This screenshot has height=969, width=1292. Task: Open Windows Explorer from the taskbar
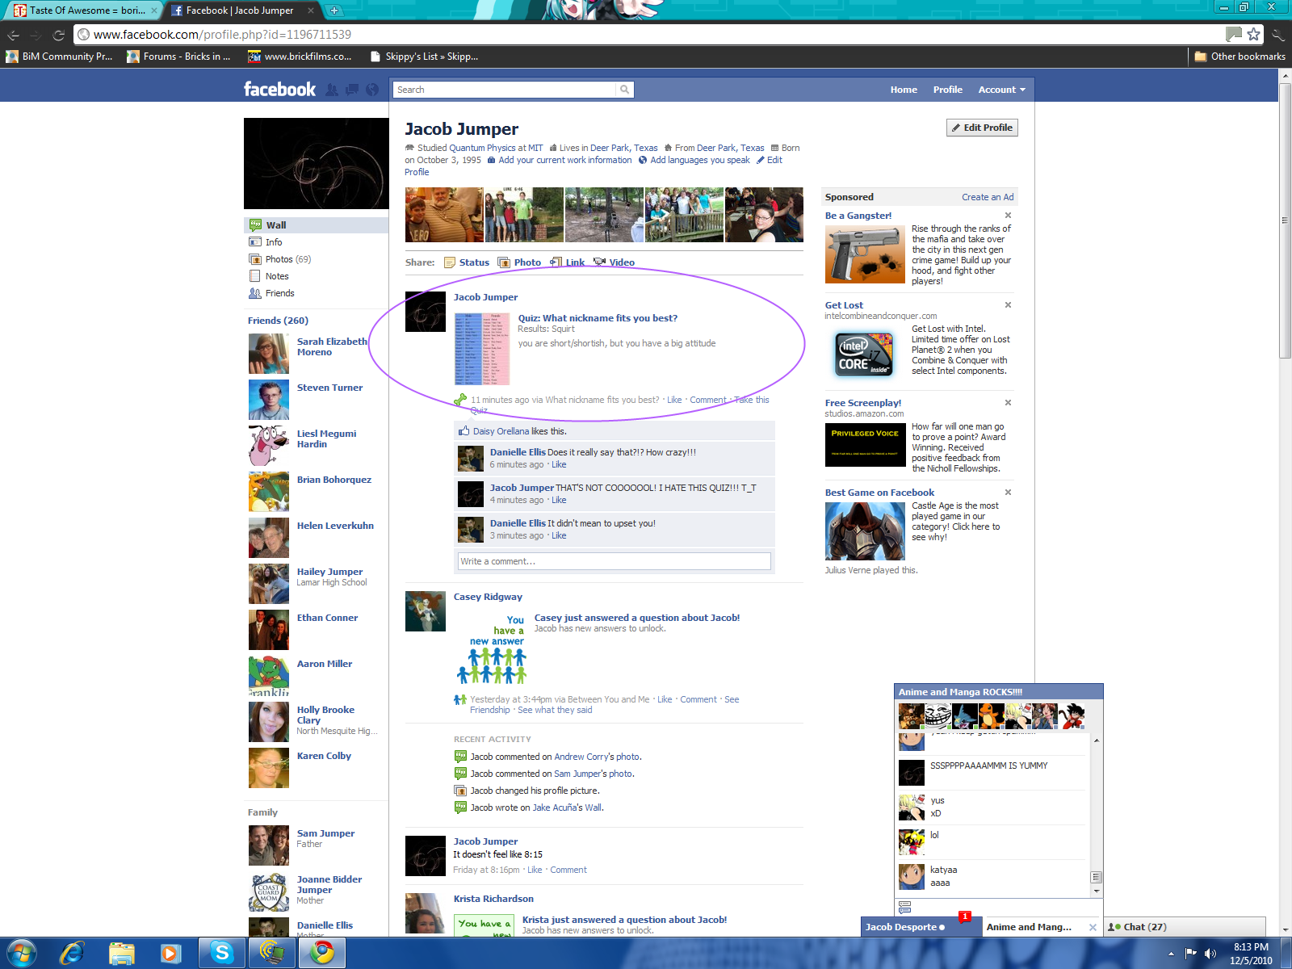click(121, 953)
